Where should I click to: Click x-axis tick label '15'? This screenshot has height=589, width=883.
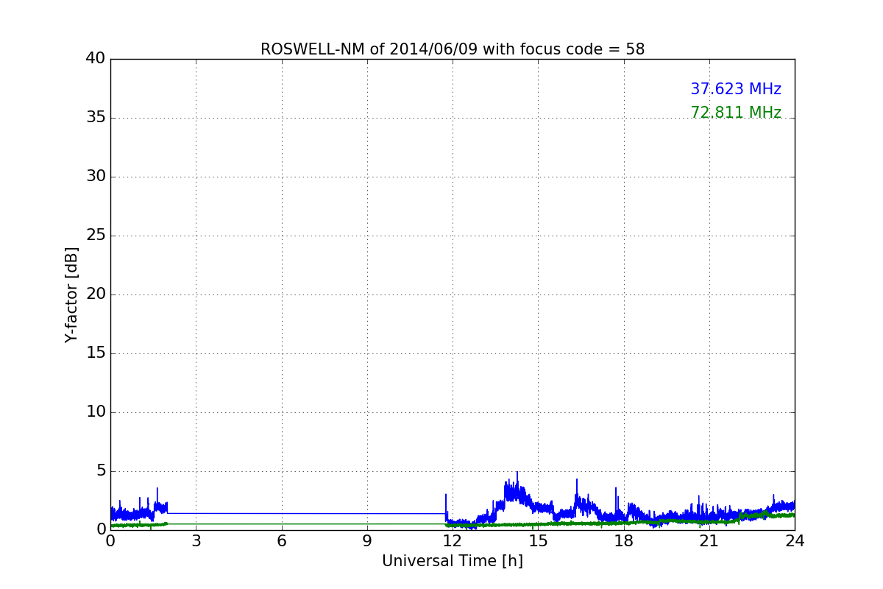538,541
